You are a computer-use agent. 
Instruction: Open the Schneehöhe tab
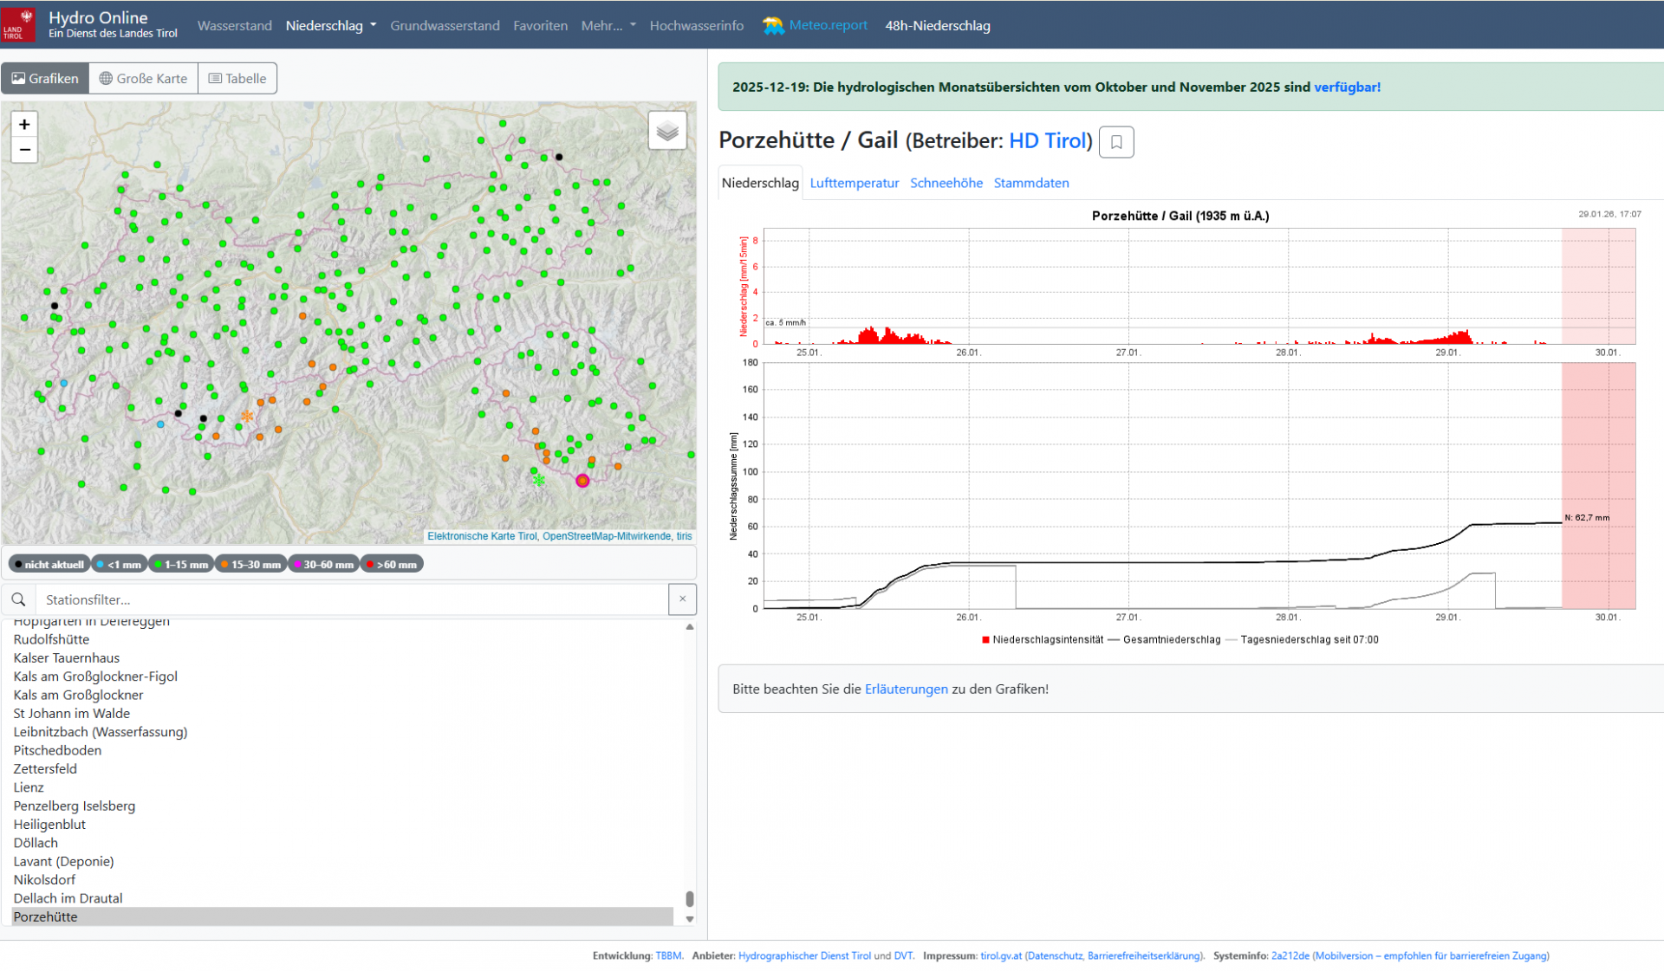click(x=946, y=183)
